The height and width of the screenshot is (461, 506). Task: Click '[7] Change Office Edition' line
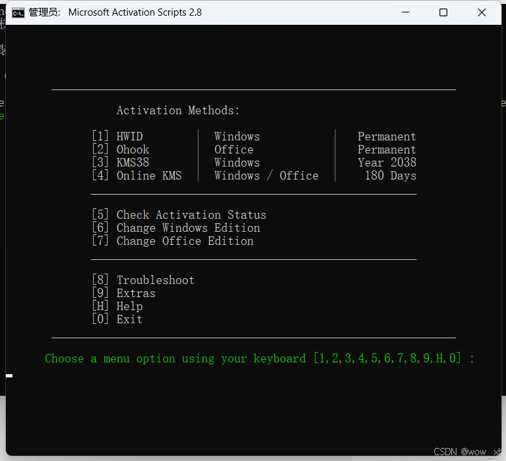pos(173,241)
